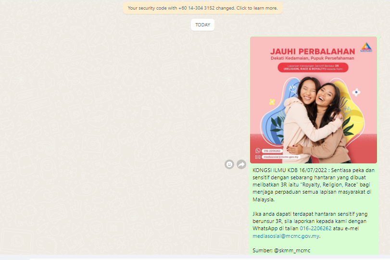Click the yellow flower decoration on the poster
390x260 pixels.
click(272, 102)
